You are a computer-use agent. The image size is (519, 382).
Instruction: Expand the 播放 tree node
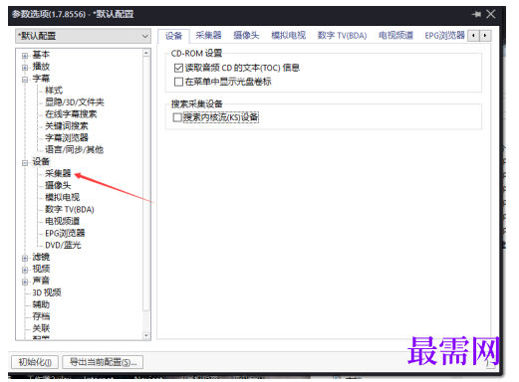pos(25,68)
